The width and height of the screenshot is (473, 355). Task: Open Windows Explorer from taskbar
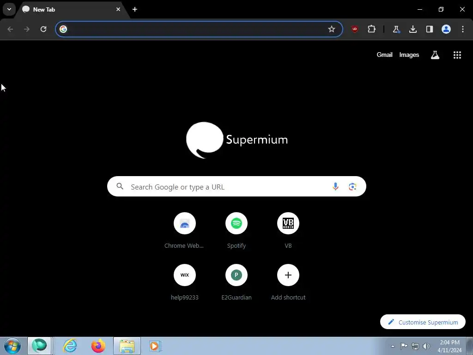click(x=127, y=346)
